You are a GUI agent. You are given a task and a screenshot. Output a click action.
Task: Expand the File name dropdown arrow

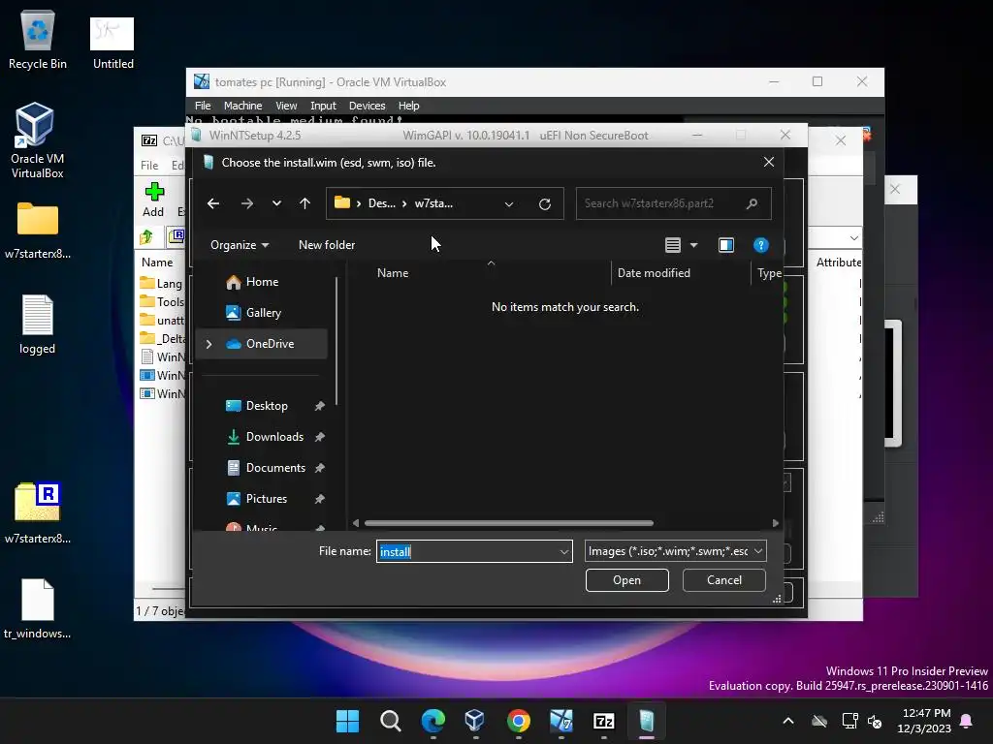click(x=564, y=551)
